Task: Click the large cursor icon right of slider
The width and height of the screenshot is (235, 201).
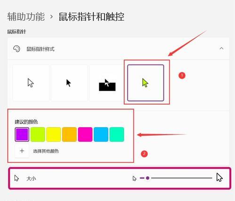Action: pos(219,177)
